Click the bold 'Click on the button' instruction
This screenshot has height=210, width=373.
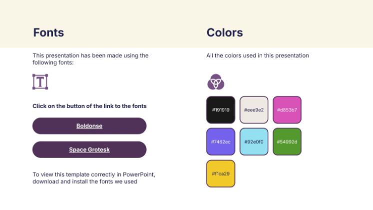tap(89, 106)
